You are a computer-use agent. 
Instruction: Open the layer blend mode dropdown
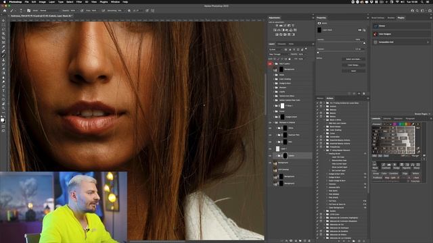tap(278, 54)
